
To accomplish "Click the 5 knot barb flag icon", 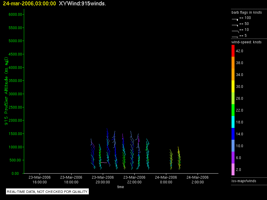I will tap(235, 37).
